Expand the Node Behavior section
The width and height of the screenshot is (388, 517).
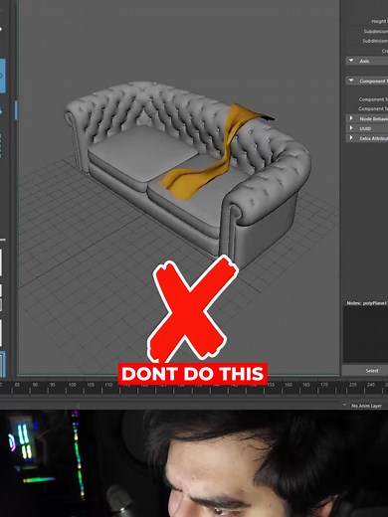(x=351, y=118)
